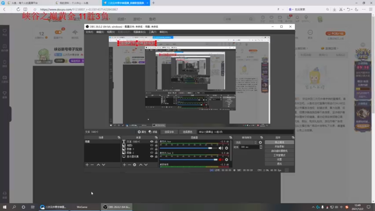Click the 设置 button in controls
Viewport: 375px width, 211px height.
279,159
